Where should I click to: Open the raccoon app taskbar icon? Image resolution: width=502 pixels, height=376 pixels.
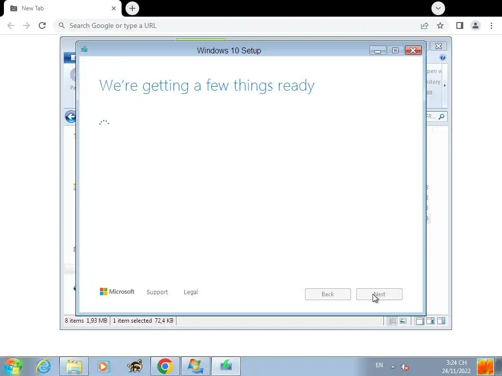(x=134, y=366)
